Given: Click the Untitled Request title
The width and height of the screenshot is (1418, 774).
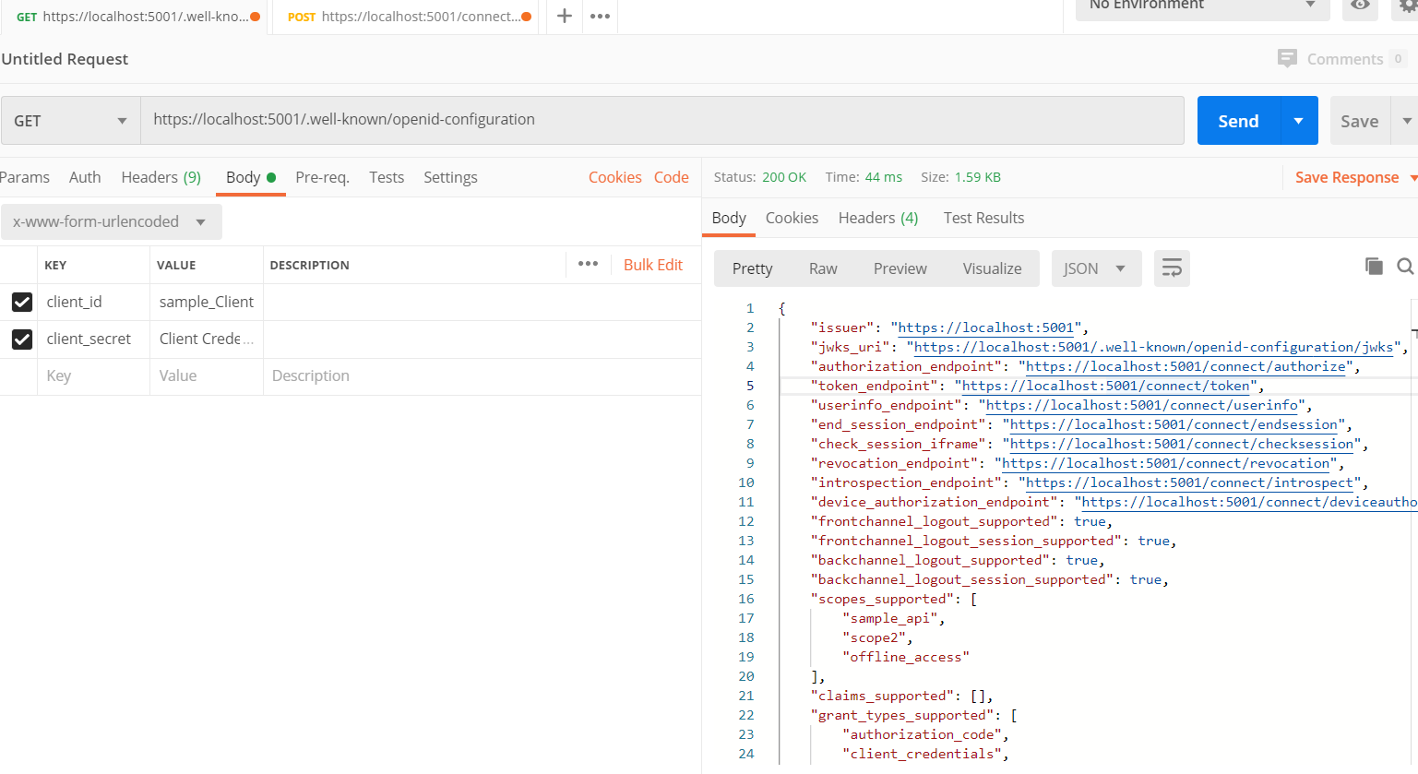Looking at the screenshot, I should pos(65,59).
